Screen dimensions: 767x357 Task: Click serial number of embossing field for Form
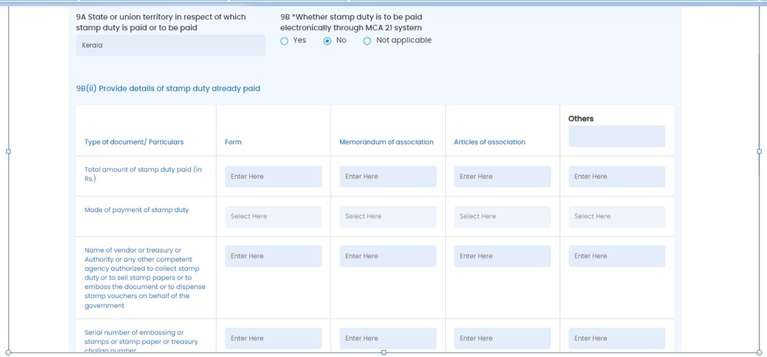pyautogui.click(x=274, y=338)
